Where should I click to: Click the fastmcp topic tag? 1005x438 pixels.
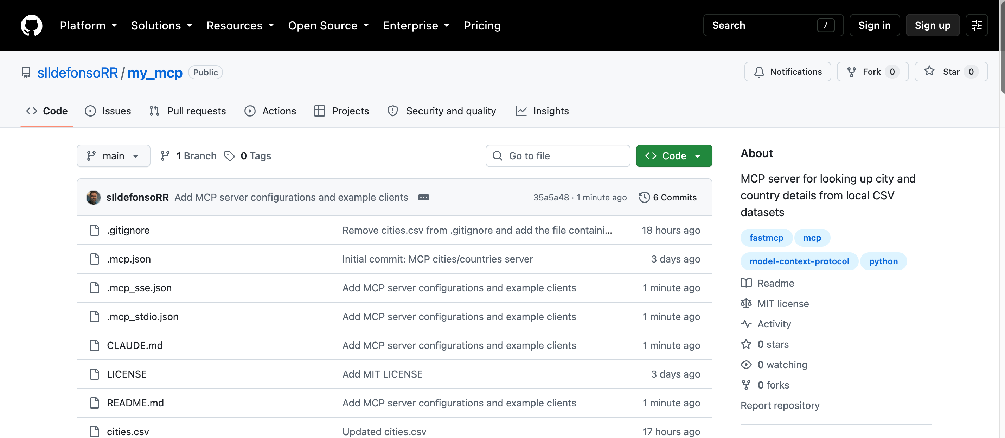point(766,238)
